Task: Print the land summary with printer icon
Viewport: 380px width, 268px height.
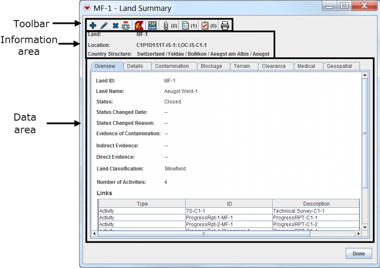Action: [x=225, y=26]
